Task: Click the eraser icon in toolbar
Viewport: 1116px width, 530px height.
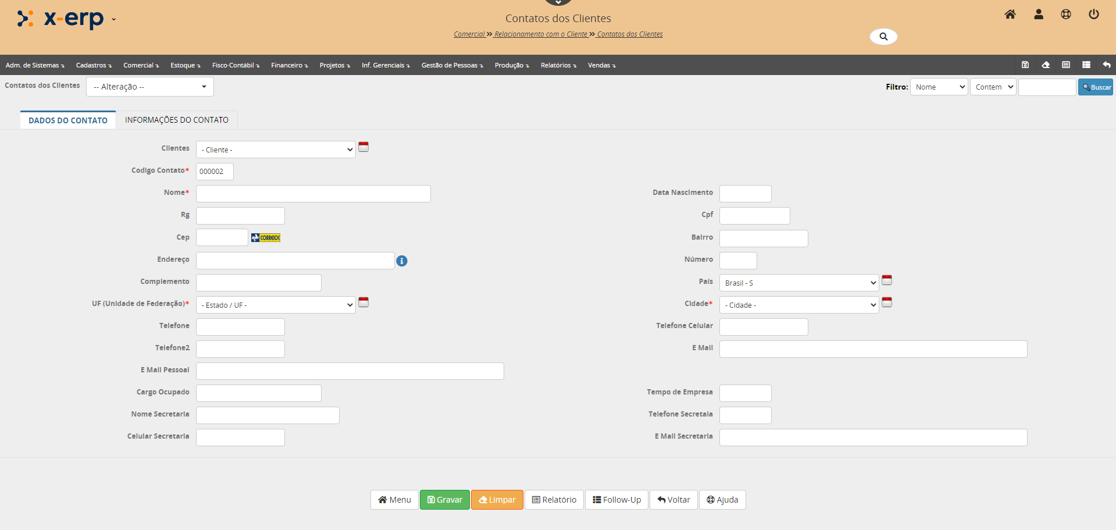Action: (x=1046, y=65)
